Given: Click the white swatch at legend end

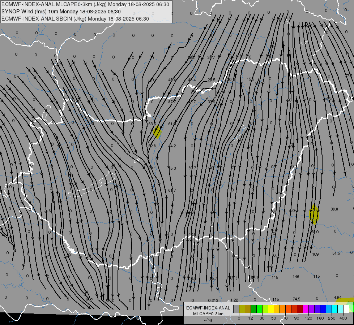Looking at the screenshot, I should 346,309.
